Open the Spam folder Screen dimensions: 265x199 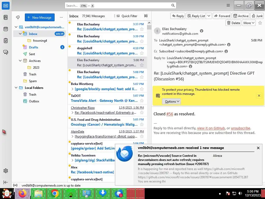40,81
